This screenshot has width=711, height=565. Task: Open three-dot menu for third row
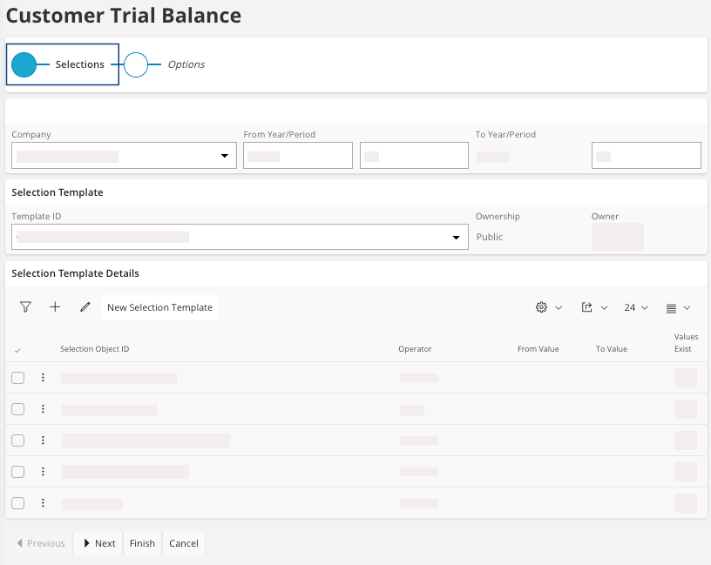(43, 441)
